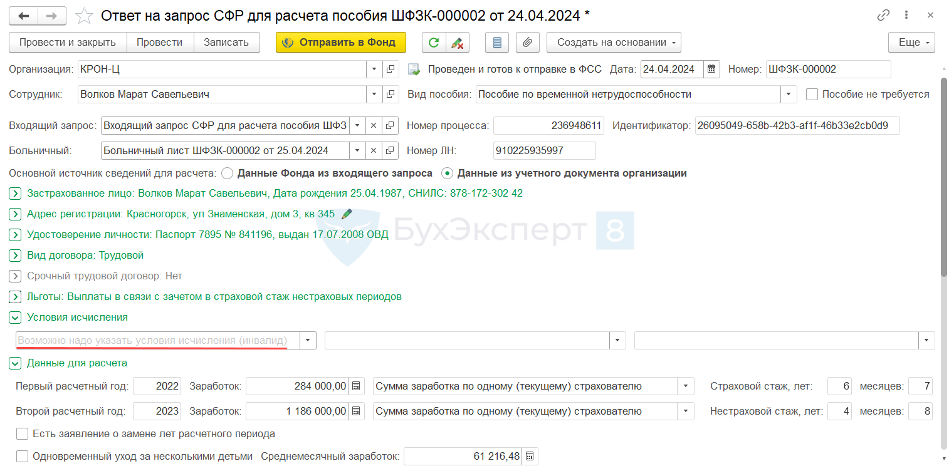Open attached files via paperclip icon

528,43
